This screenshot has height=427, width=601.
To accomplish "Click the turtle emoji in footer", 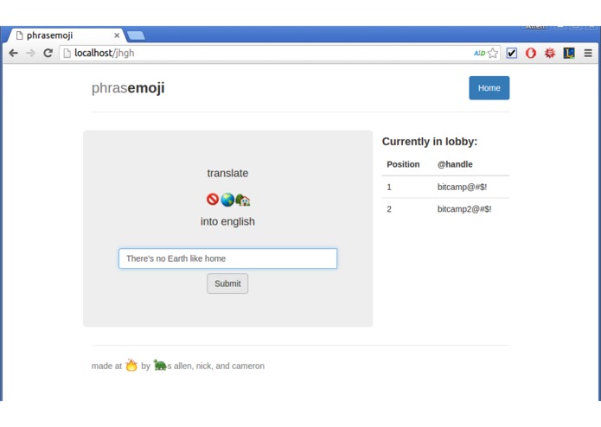I will [x=160, y=365].
